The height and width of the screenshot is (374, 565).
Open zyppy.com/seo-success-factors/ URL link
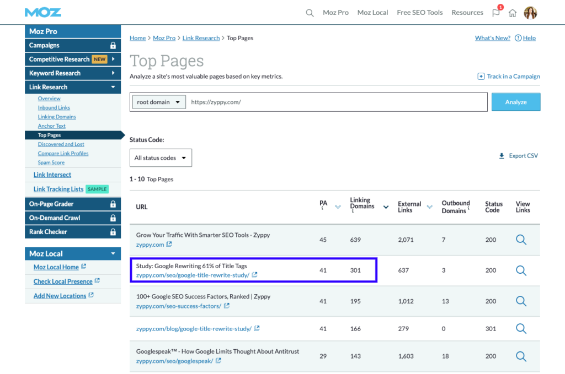coord(179,306)
